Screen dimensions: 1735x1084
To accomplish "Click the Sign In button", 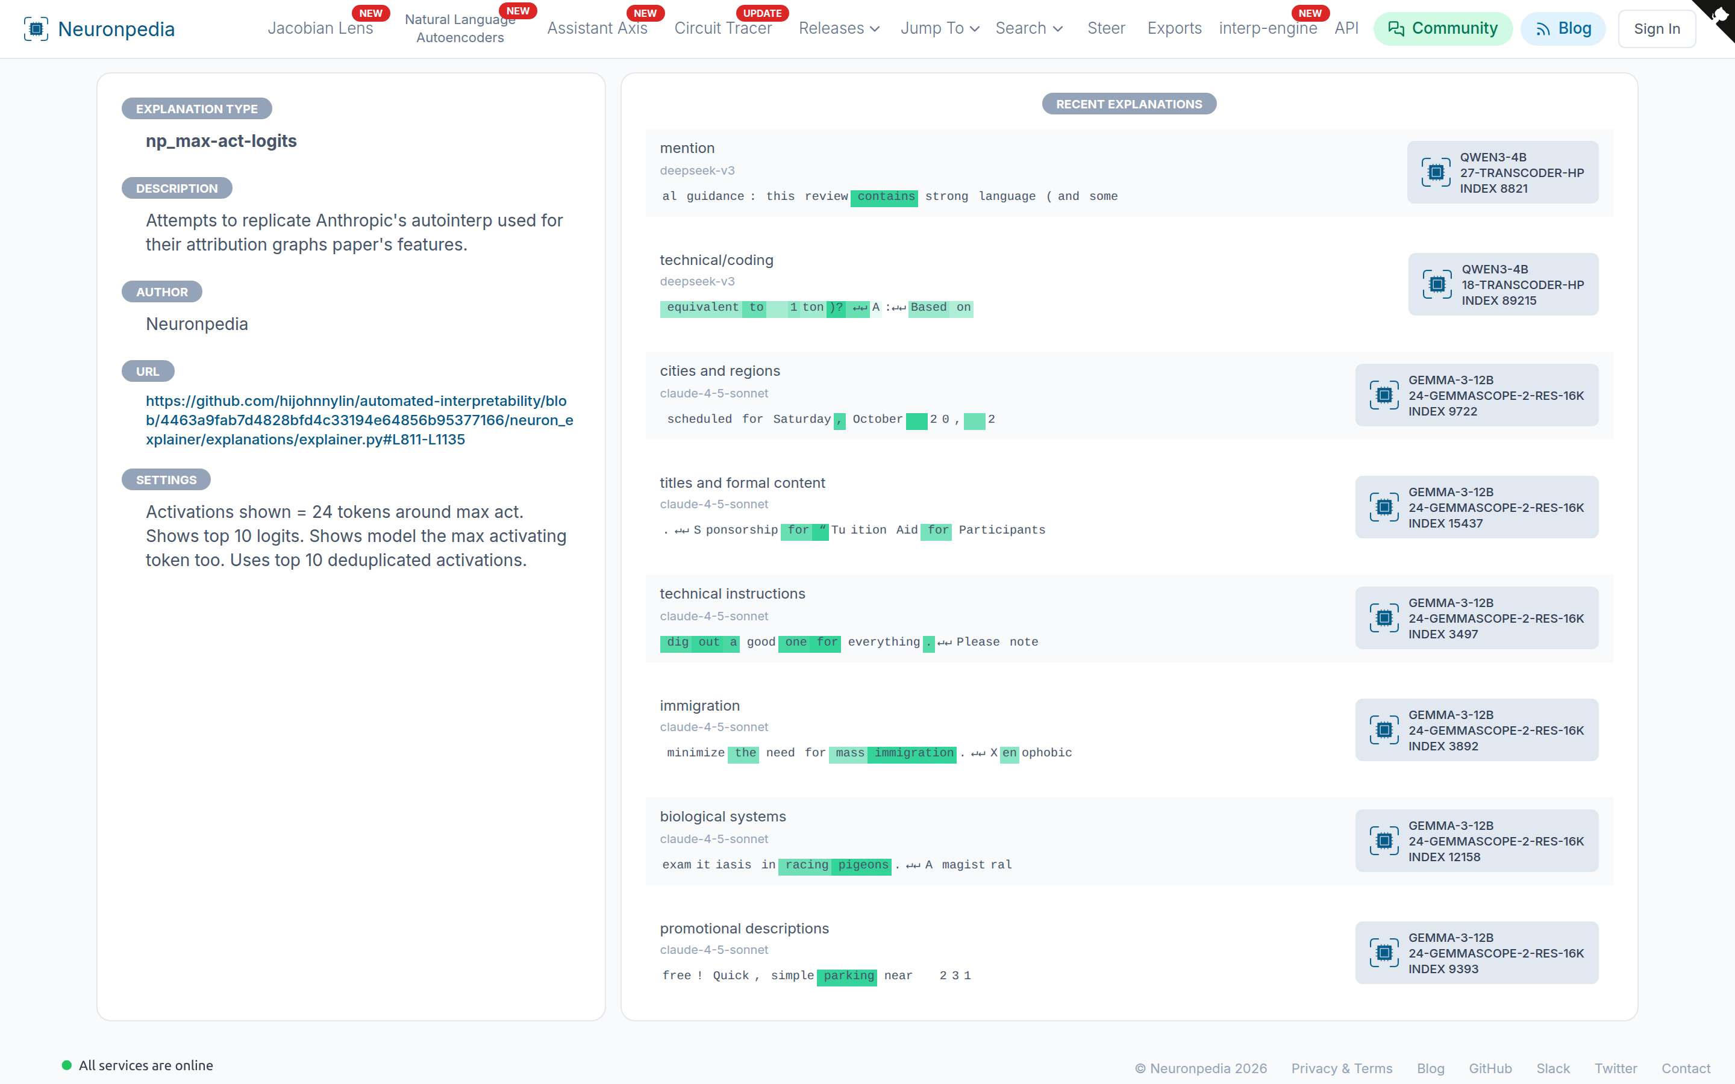I will pos(1657,29).
